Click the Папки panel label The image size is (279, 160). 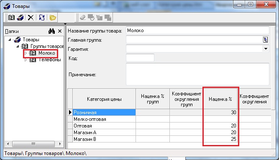click(x=12, y=31)
